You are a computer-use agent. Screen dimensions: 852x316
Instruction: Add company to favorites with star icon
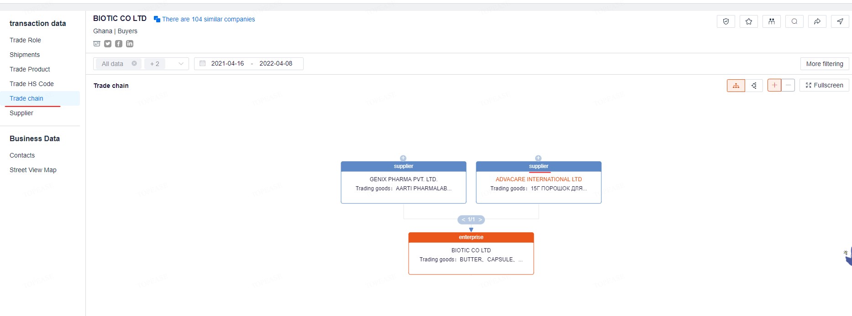click(749, 21)
